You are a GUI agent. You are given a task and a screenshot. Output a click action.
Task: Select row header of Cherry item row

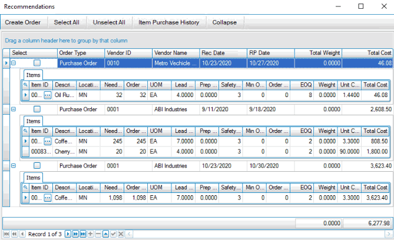pyautogui.click(x=25, y=152)
